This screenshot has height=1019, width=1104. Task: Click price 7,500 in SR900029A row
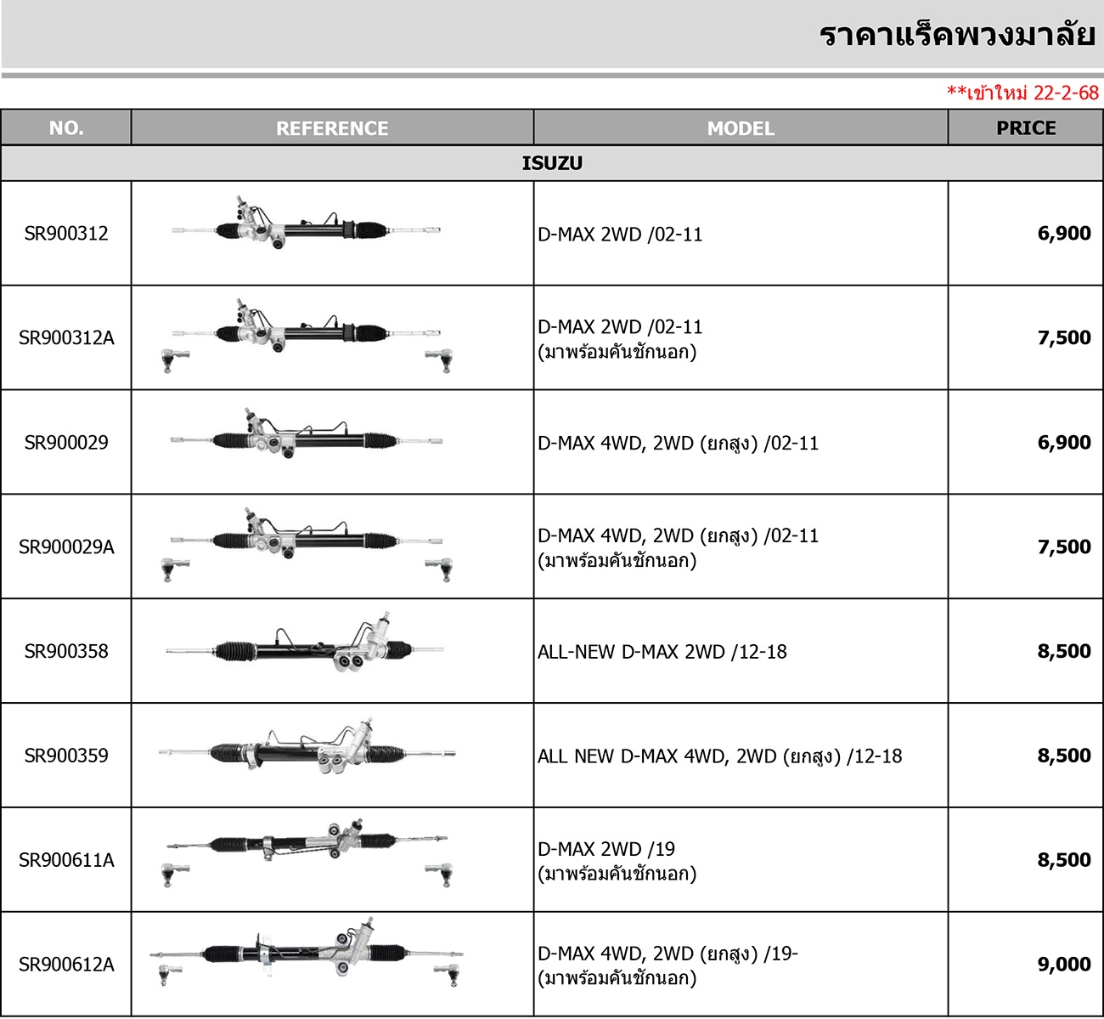tap(1064, 547)
